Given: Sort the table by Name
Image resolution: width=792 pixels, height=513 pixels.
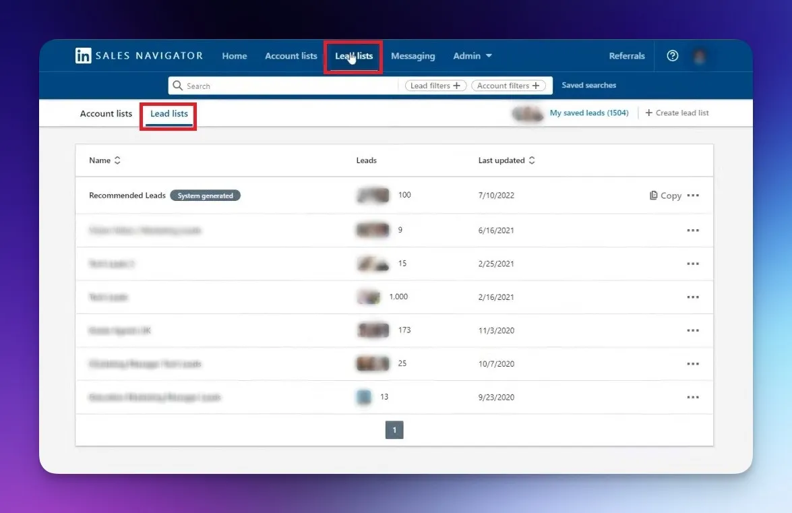Looking at the screenshot, I should [104, 160].
